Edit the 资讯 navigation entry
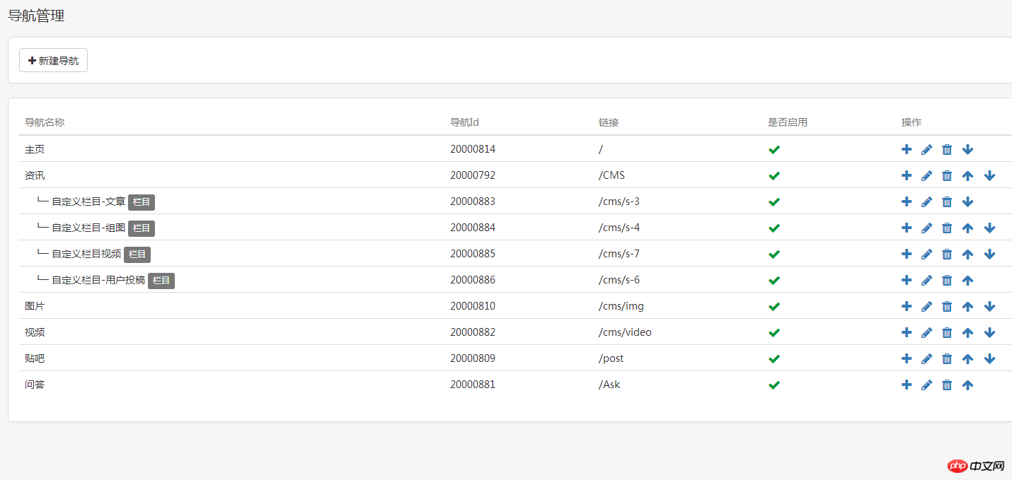The width and height of the screenshot is (1012, 480). tap(926, 175)
